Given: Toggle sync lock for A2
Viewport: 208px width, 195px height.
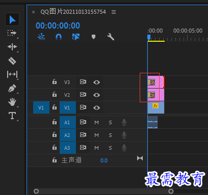Looking at the screenshot, I should click(83, 135).
